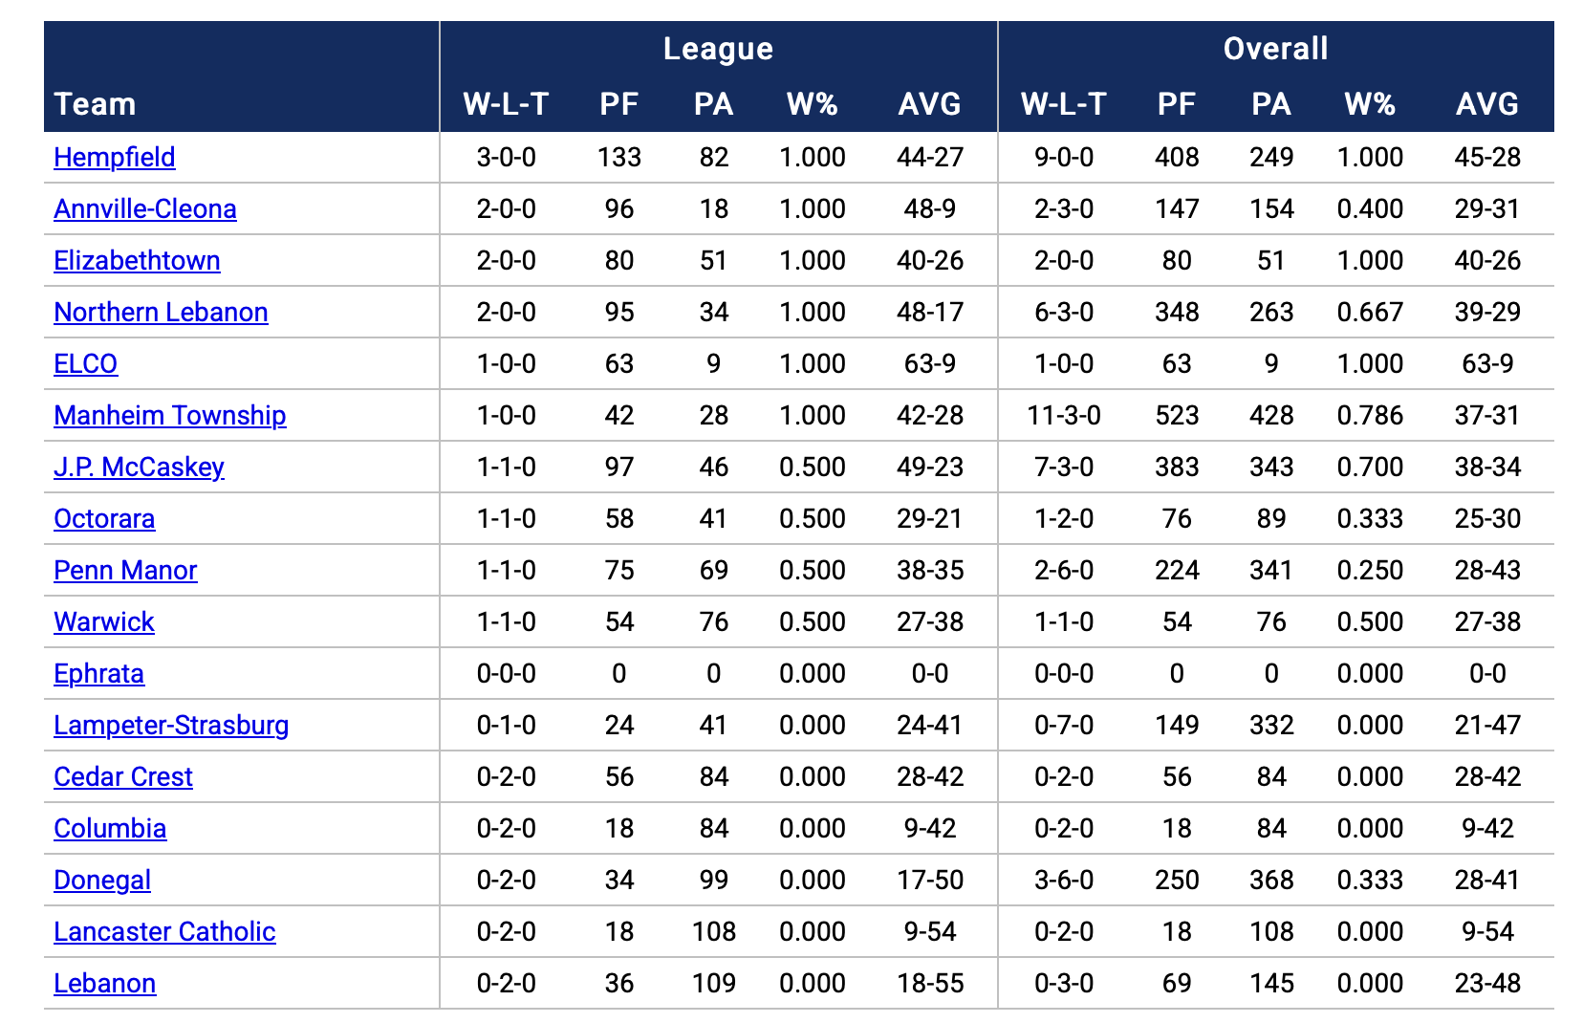Image resolution: width=1583 pixels, height=1023 pixels.
Task: Open the Octorara team page
Action: (104, 519)
